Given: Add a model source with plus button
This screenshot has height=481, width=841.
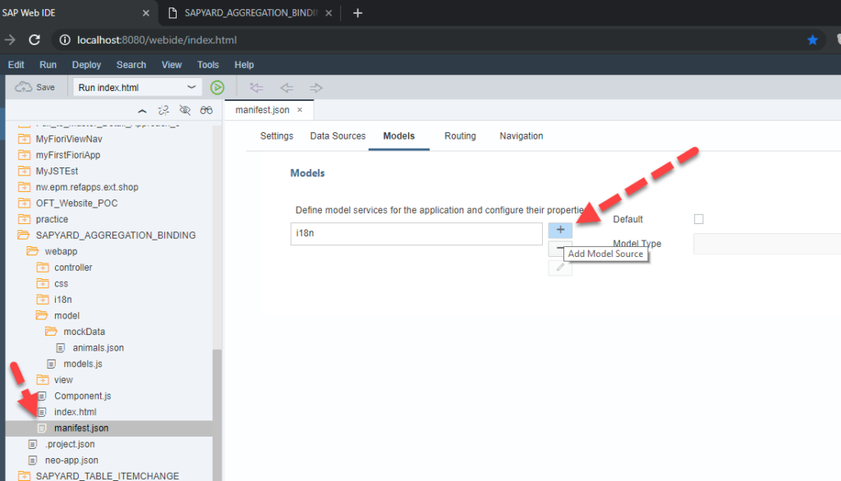Looking at the screenshot, I should 560,230.
